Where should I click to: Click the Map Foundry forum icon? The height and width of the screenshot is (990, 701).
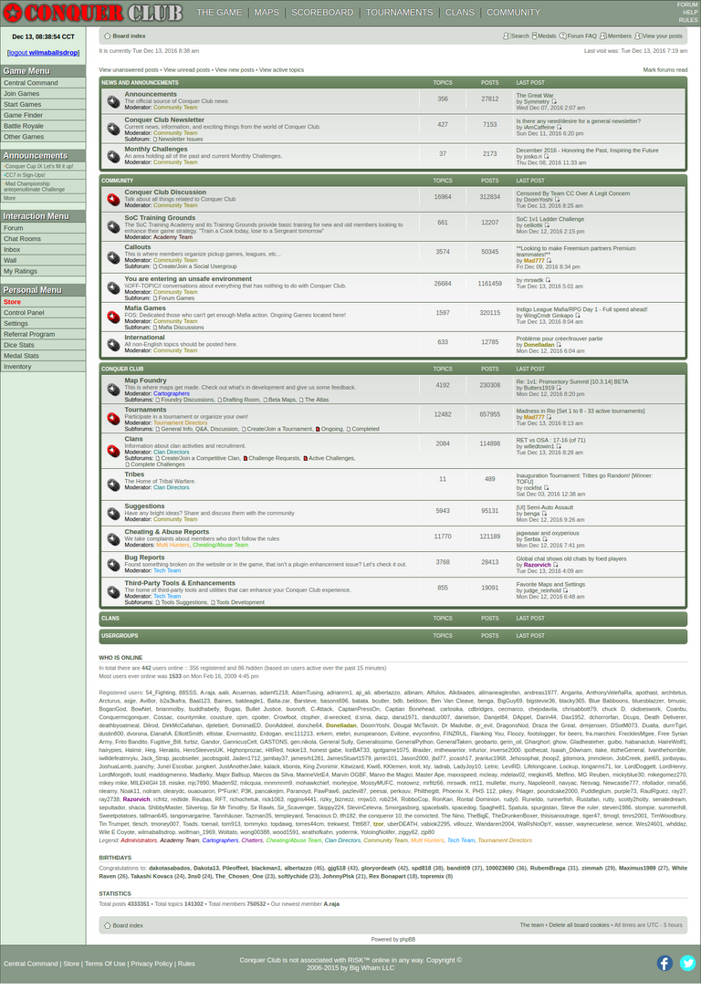pos(114,390)
